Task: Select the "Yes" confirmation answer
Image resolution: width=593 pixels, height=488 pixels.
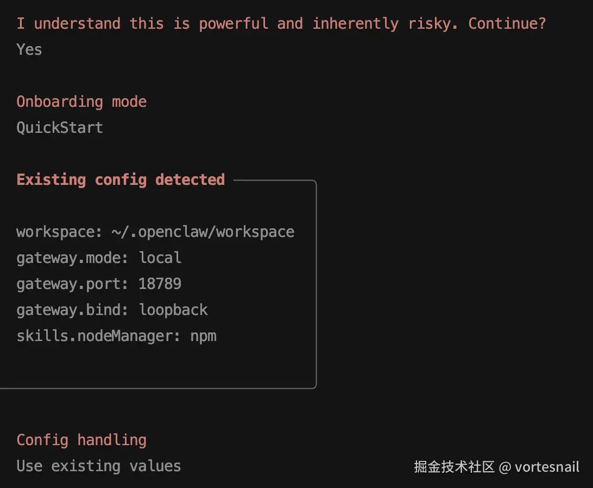Action: click(29, 49)
